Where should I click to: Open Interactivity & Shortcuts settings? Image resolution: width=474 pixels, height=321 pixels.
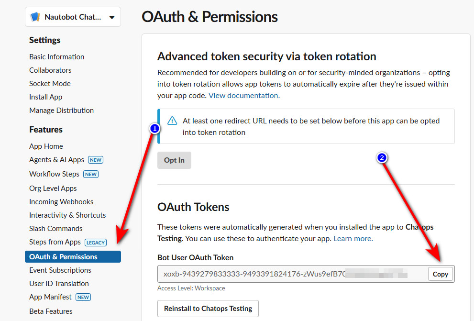point(67,215)
